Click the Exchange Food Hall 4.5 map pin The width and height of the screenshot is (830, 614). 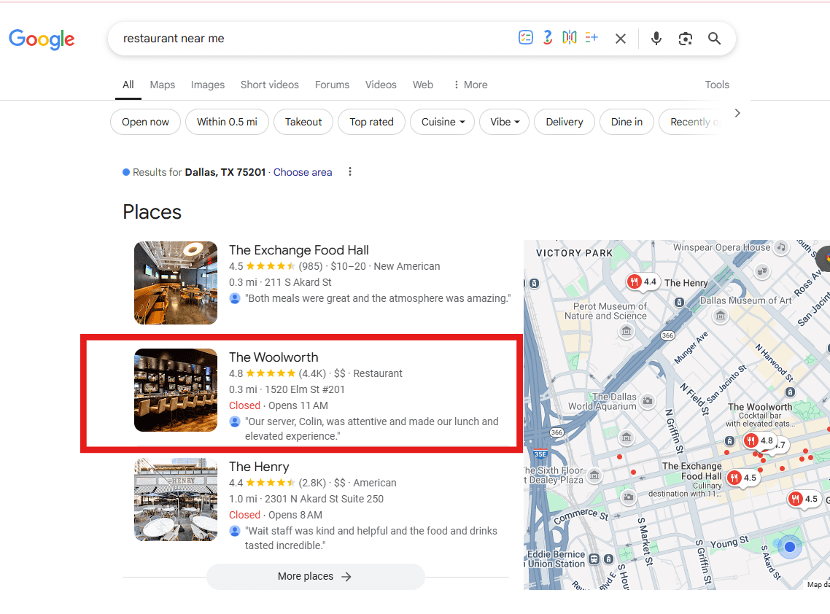(x=742, y=478)
